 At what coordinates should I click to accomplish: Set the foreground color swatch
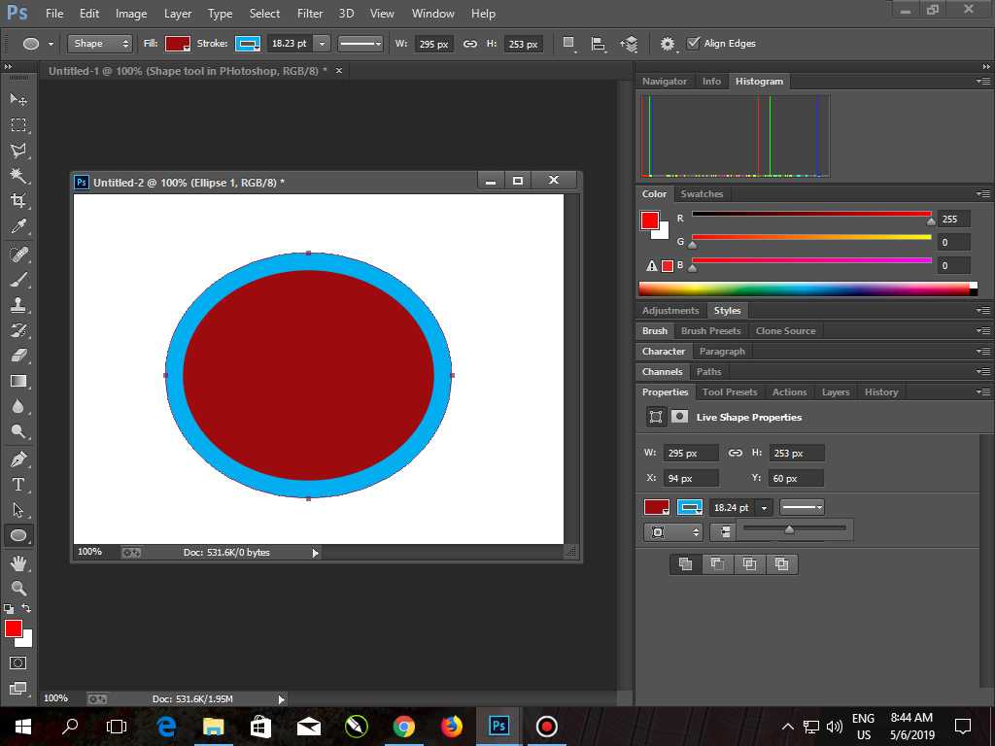[14, 629]
